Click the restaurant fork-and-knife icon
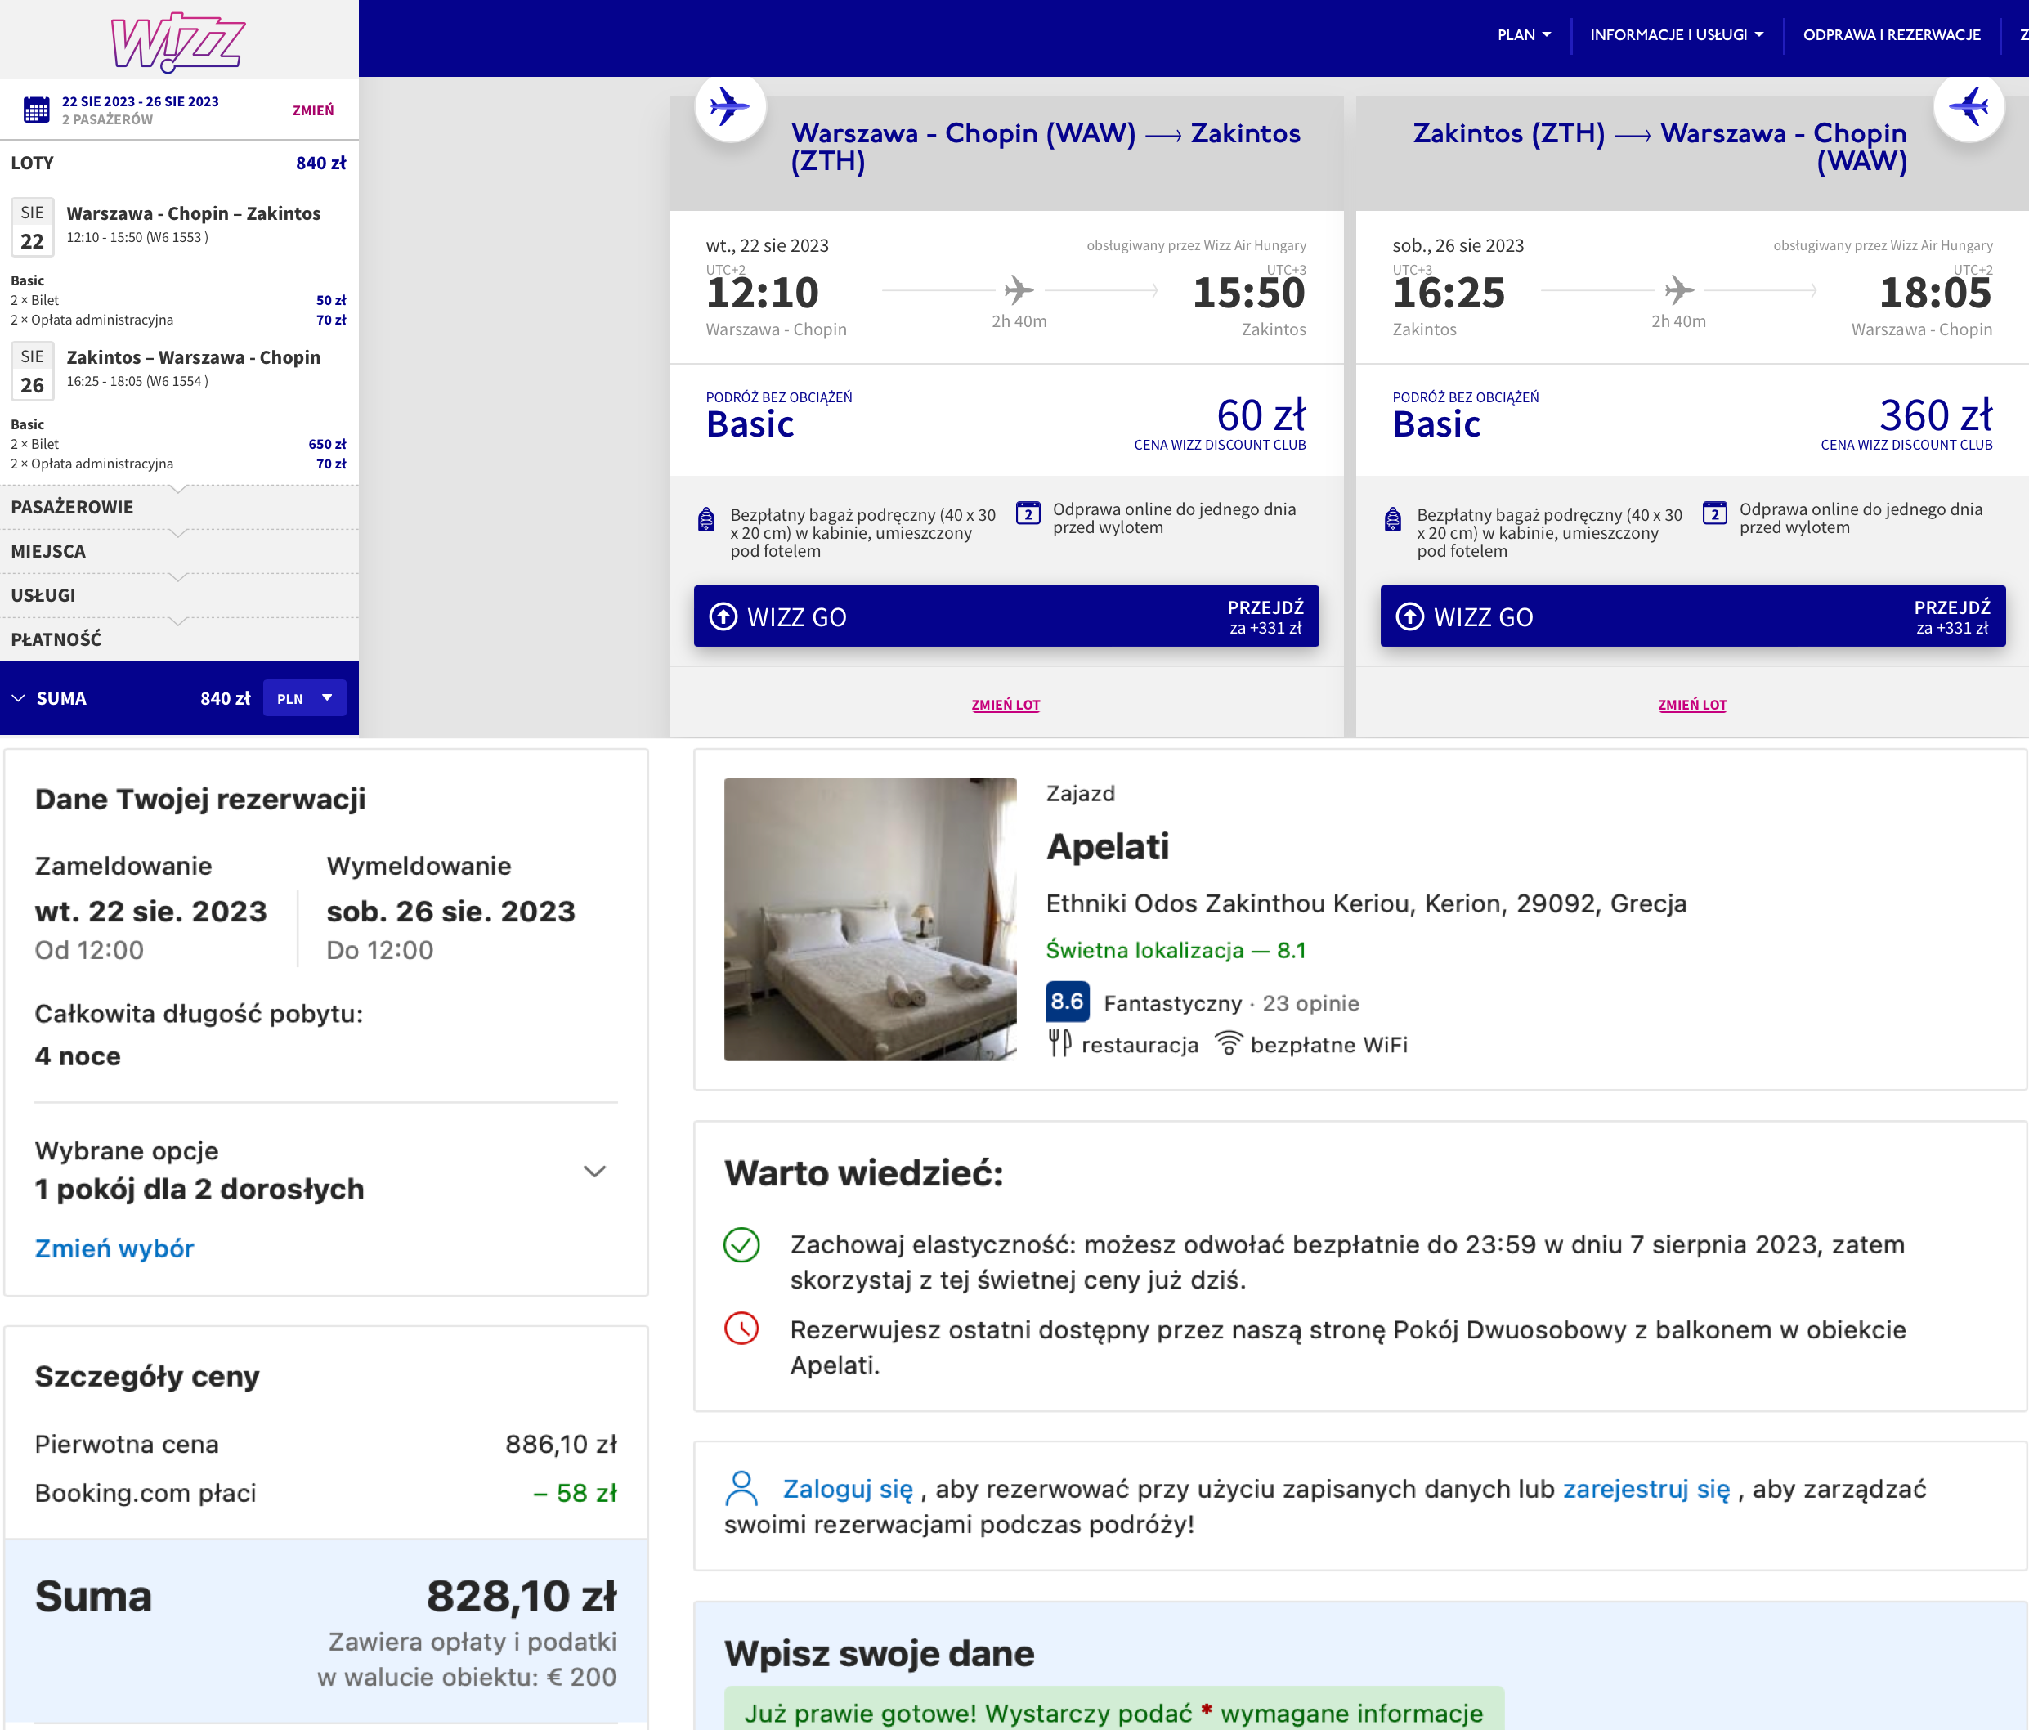The height and width of the screenshot is (1730, 2029). point(1059,1042)
